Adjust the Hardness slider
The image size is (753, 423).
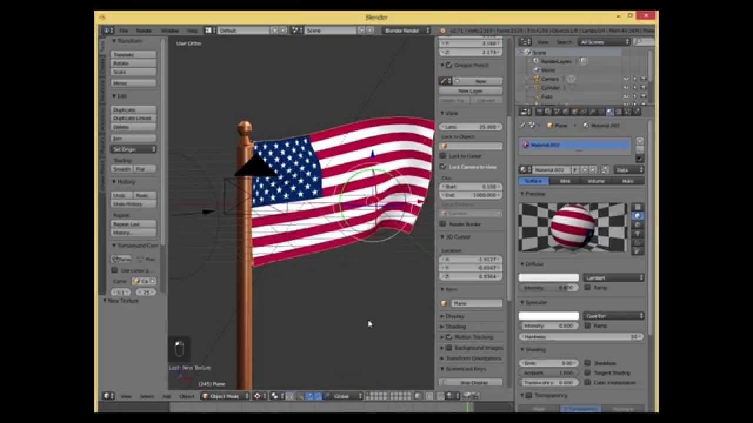click(x=581, y=337)
